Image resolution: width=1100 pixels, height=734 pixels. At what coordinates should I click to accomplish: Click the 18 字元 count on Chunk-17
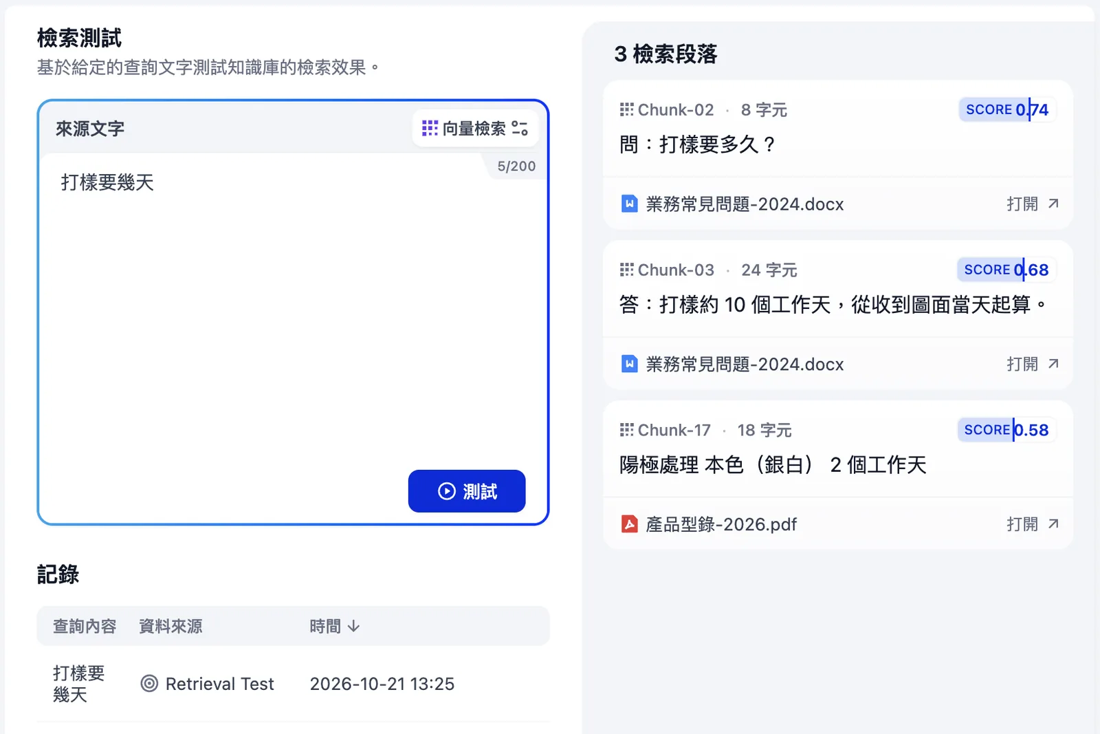[x=764, y=430]
